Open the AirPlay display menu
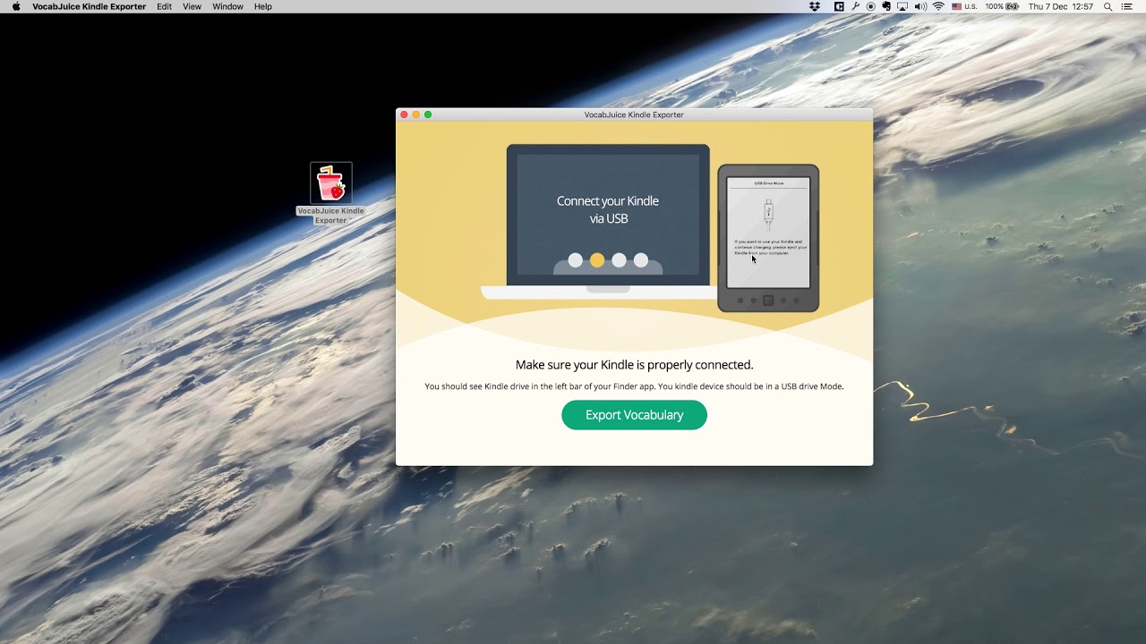The height and width of the screenshot is (644, 1146). pos(902,6)
